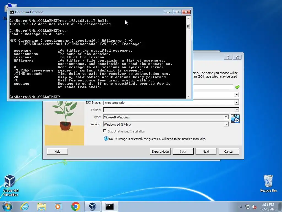Click Next in the VM wizard

click(206, 152)
